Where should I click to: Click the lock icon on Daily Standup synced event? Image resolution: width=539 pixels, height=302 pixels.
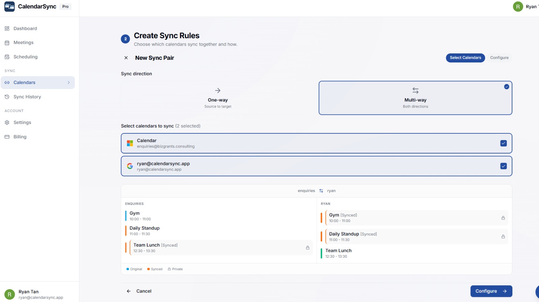pos(503,236)
